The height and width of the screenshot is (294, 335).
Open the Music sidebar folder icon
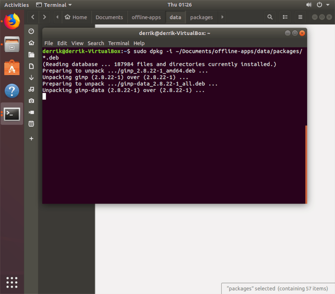click(31, 89)
